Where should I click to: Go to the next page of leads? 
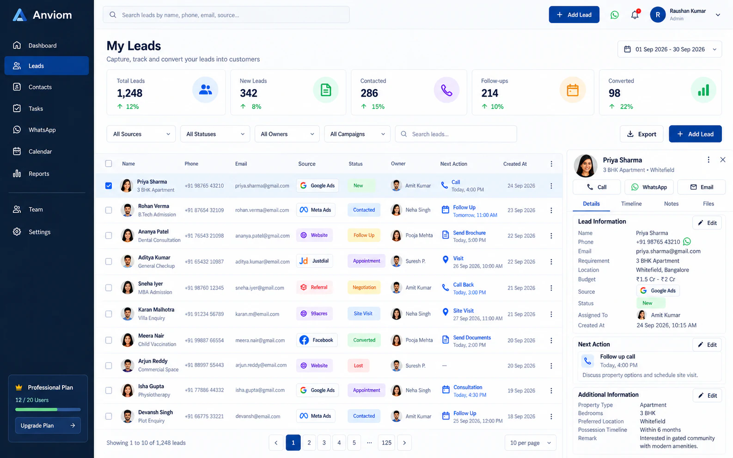404,443
